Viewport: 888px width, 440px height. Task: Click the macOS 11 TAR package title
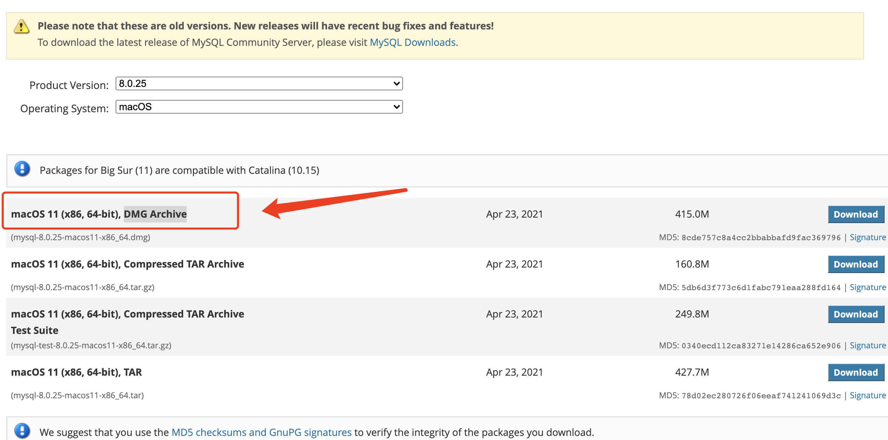(76, 372)
